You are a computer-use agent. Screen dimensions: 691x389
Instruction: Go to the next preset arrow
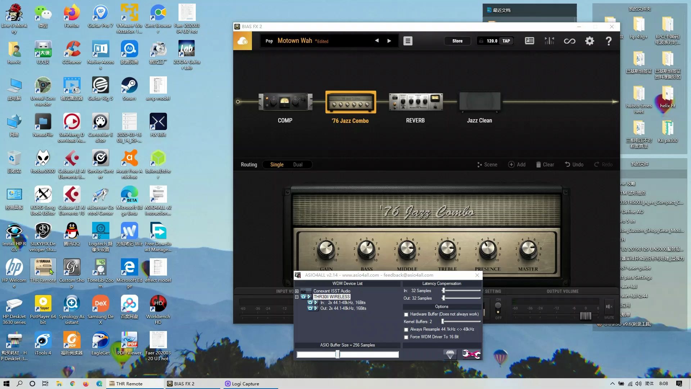(x=389, y=41)
